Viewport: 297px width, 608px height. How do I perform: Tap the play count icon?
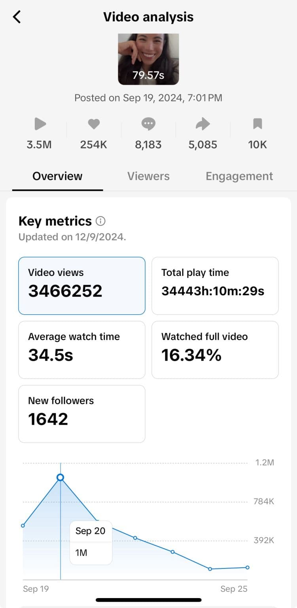pyautogui.click(x=40, y=124)
